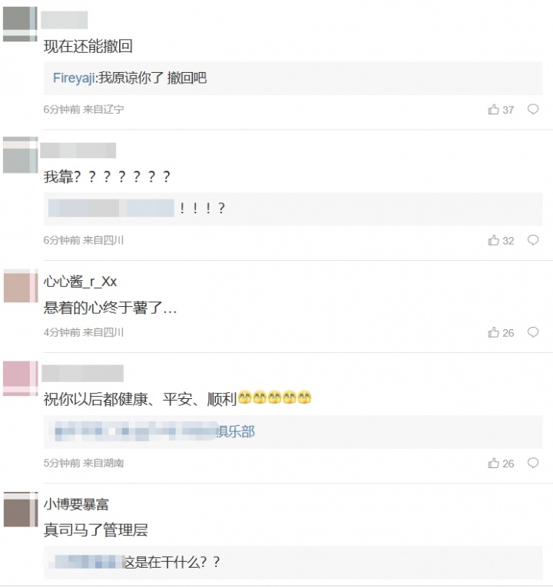
Task: Open the Fireyaji user link
Action: click(74, 77)
